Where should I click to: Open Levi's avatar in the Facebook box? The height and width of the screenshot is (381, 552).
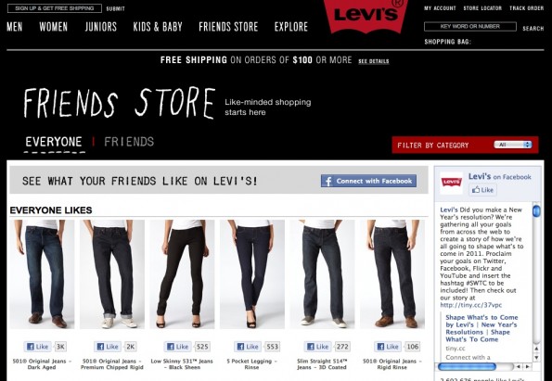[451, 183]
